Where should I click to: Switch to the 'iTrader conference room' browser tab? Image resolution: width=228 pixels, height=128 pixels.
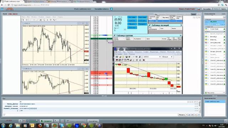(x=11, y=1)
